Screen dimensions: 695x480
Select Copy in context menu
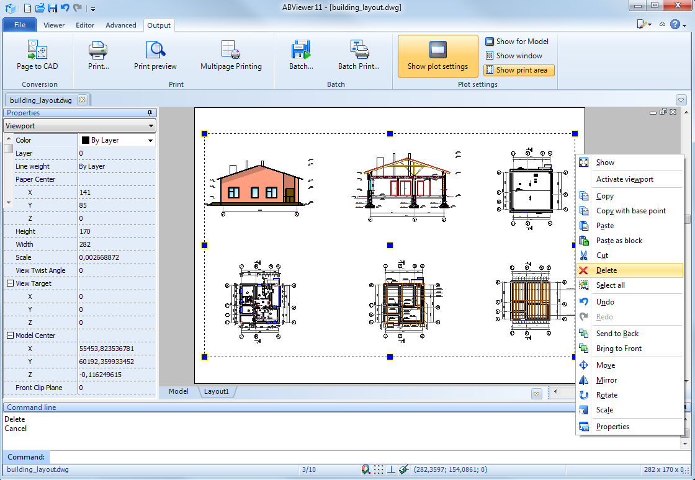click(x=629, y=196)
